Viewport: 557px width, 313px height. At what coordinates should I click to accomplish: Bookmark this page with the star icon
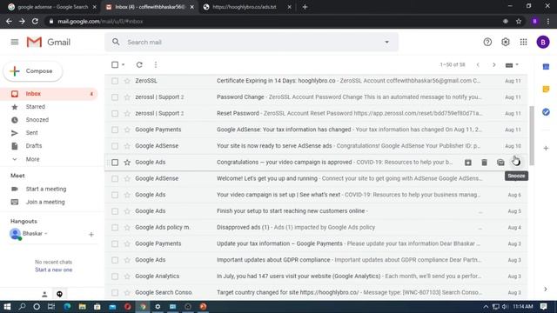[x=519, y=21]
